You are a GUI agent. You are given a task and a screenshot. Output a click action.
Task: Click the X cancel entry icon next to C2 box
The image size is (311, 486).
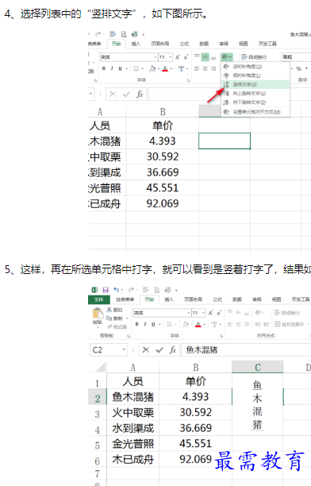[146, 350]
